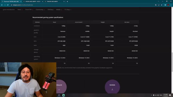Click the 'Recommended gaming system specifications' heading
The width and height of the screenshot is (173, 97).
pyautogui.click(x=48, y=17)
